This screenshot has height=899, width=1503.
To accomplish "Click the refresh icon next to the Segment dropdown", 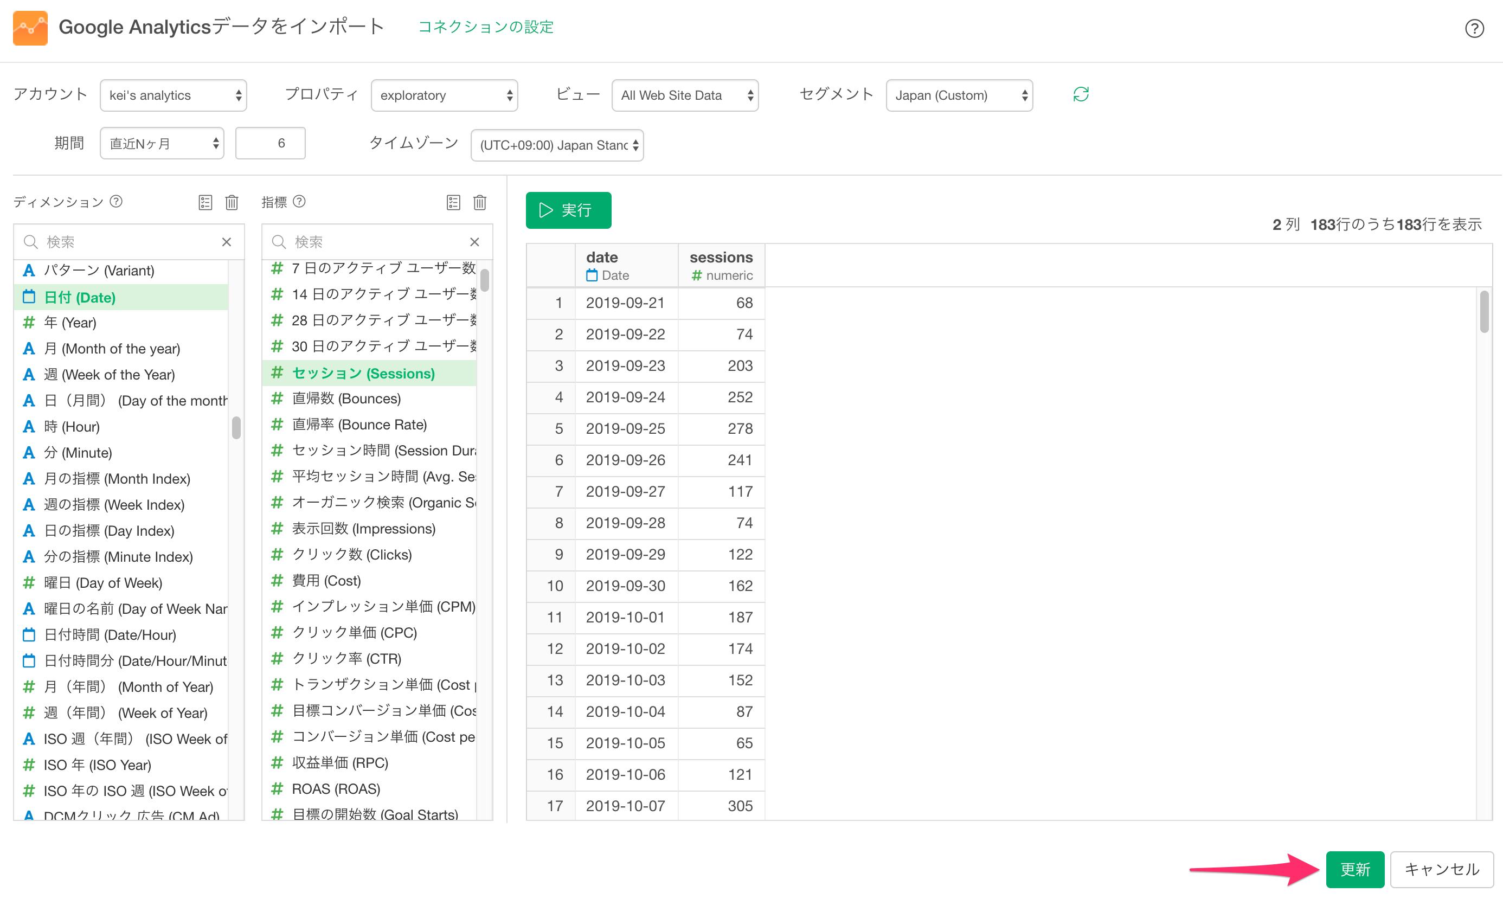I will [x=1080, y=94].
